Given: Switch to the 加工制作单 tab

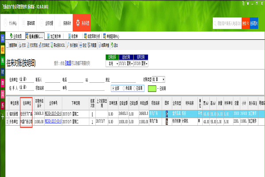Looking at the screenshot, I should click(55, 35).
